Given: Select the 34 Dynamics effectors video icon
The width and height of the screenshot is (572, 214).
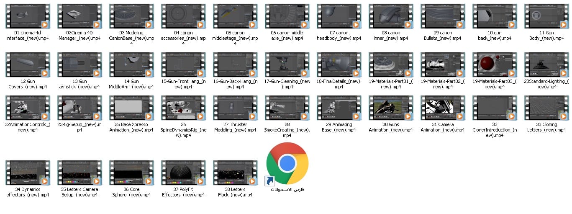Looking at the screenshot, I should click(x=28, y=173).
